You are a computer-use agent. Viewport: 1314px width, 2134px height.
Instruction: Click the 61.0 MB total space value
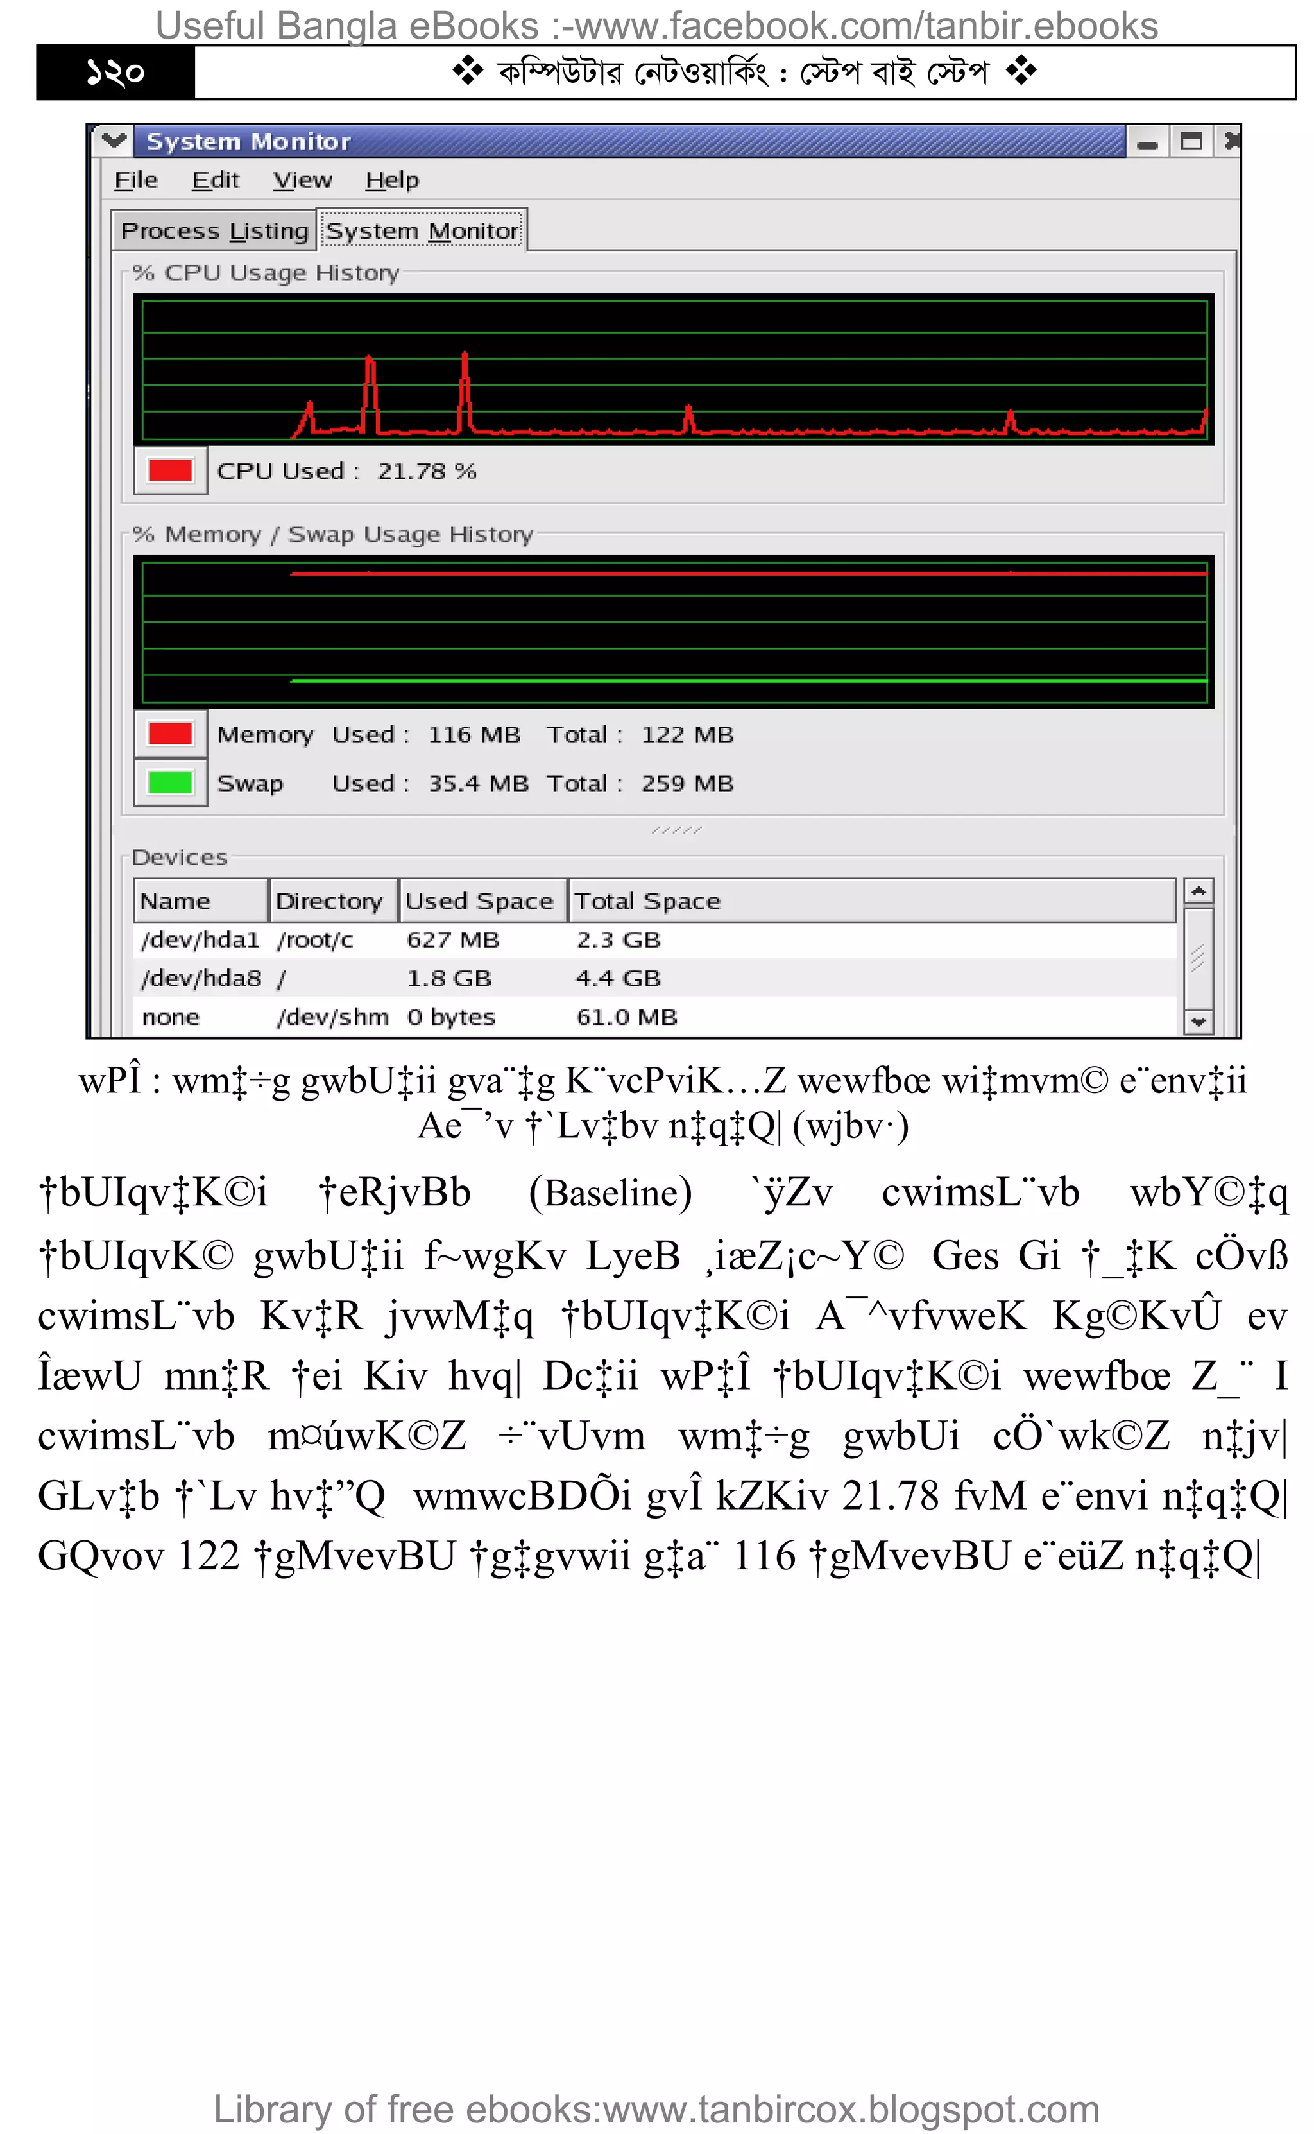click(x=627, y=1016)
